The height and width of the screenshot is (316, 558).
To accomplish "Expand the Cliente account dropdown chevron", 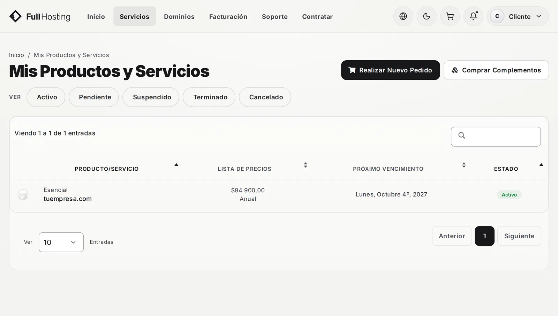I will 538,16.
